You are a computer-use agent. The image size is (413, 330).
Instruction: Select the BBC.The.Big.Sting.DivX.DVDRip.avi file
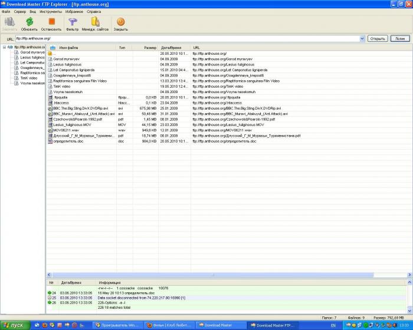(81, 108)
